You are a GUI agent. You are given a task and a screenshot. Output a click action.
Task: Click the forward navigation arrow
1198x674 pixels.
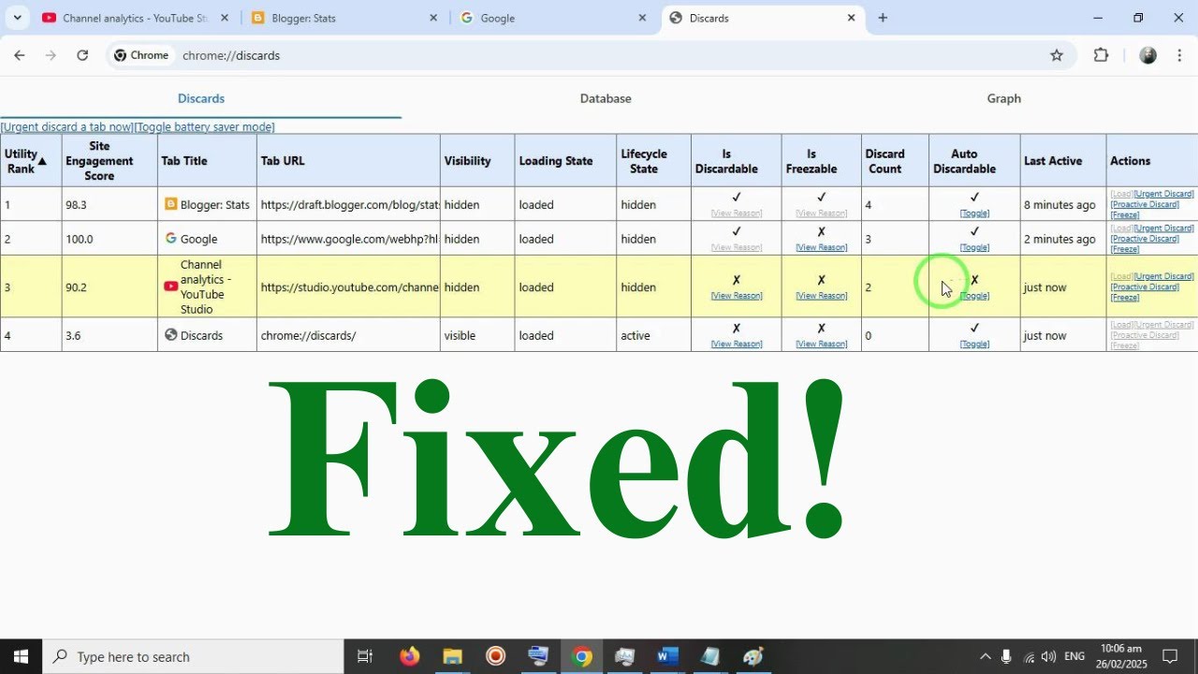[x=51, y=55]
